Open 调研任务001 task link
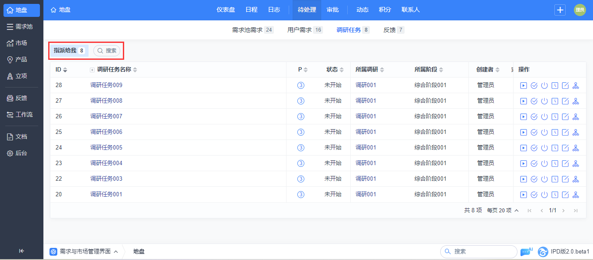Image resolution: width=593 pixels, height=260 pixels. tap(106, 194)
